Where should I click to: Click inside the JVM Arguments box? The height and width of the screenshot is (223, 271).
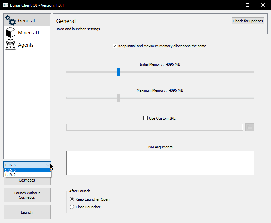pos(160,163)
